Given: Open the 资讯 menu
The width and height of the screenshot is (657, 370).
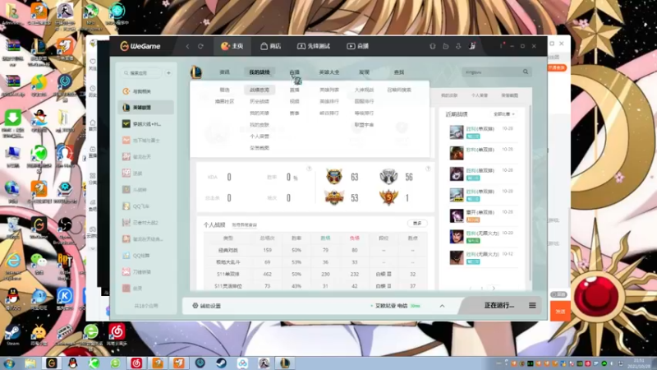Looking at the screenshot, I should [x=224, y=72].
